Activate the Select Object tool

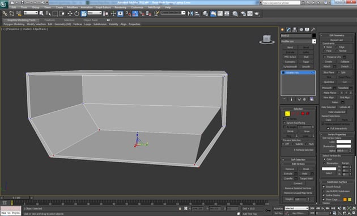41,14
